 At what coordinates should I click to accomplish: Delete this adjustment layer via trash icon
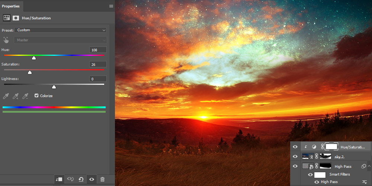103,179
